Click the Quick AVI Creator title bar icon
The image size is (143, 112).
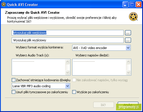click(4, 5)
